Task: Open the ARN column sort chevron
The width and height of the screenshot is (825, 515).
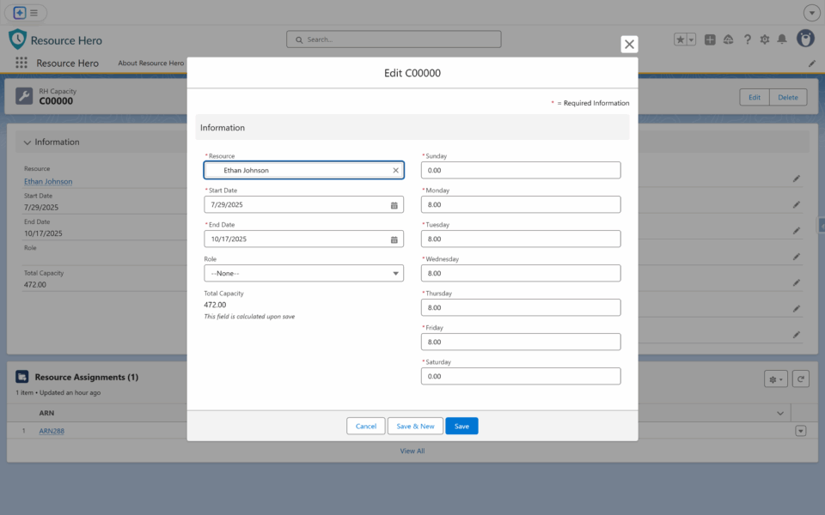Action: tap(780, 413)
